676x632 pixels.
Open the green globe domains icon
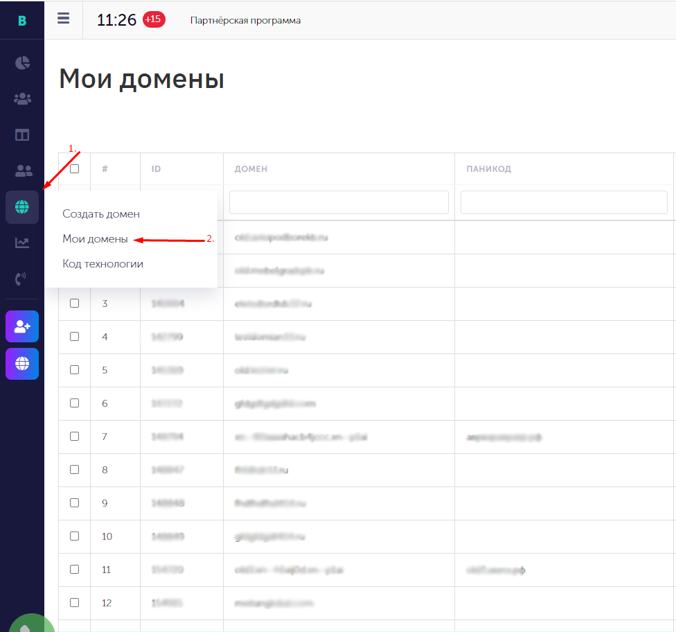[22, 207]
